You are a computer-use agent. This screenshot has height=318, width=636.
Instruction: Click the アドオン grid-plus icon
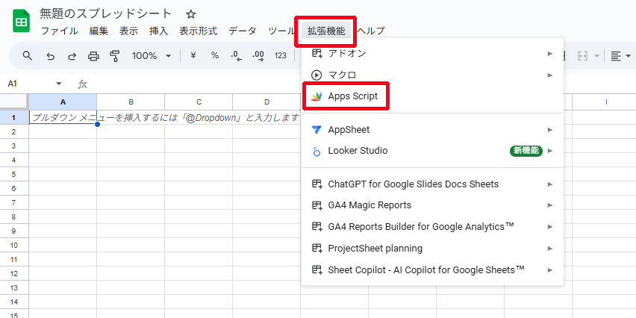(317, 53)
